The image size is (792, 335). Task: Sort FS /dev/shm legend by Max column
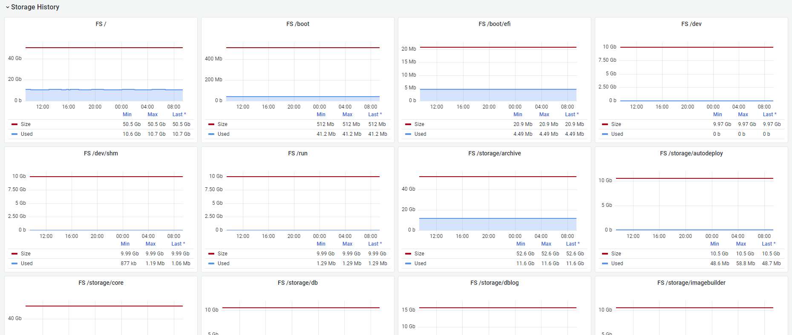point(150,244)
